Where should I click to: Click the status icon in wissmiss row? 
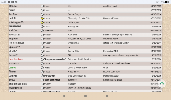(42, 63)
